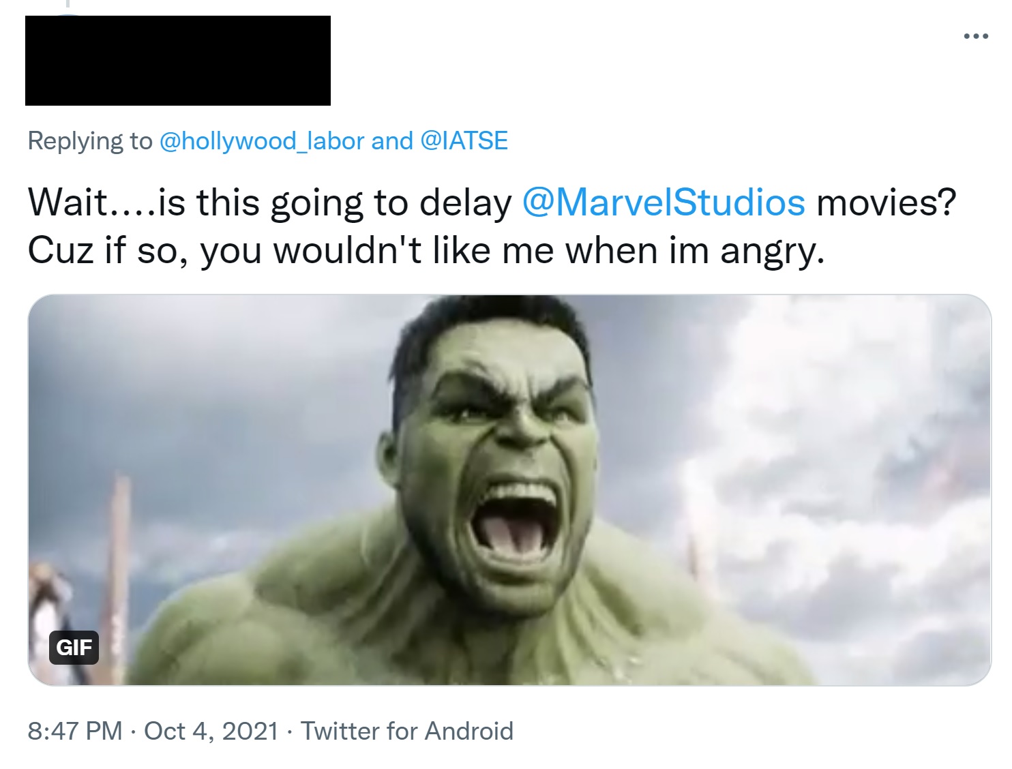Viewport: 1012px width, 769px height.
Task: Click the "Twitter for Android" source link
Action: tap(406, 731)
